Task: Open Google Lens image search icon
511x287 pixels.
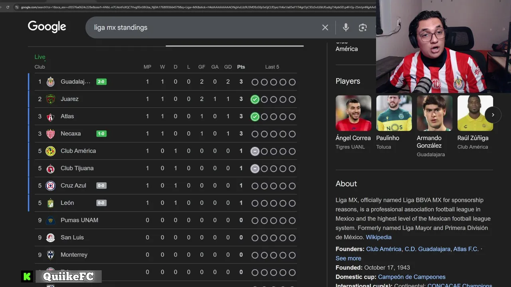Action: (362, 28)
